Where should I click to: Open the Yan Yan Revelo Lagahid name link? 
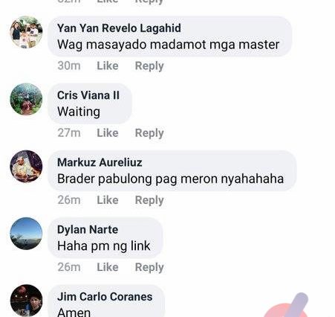119,28
